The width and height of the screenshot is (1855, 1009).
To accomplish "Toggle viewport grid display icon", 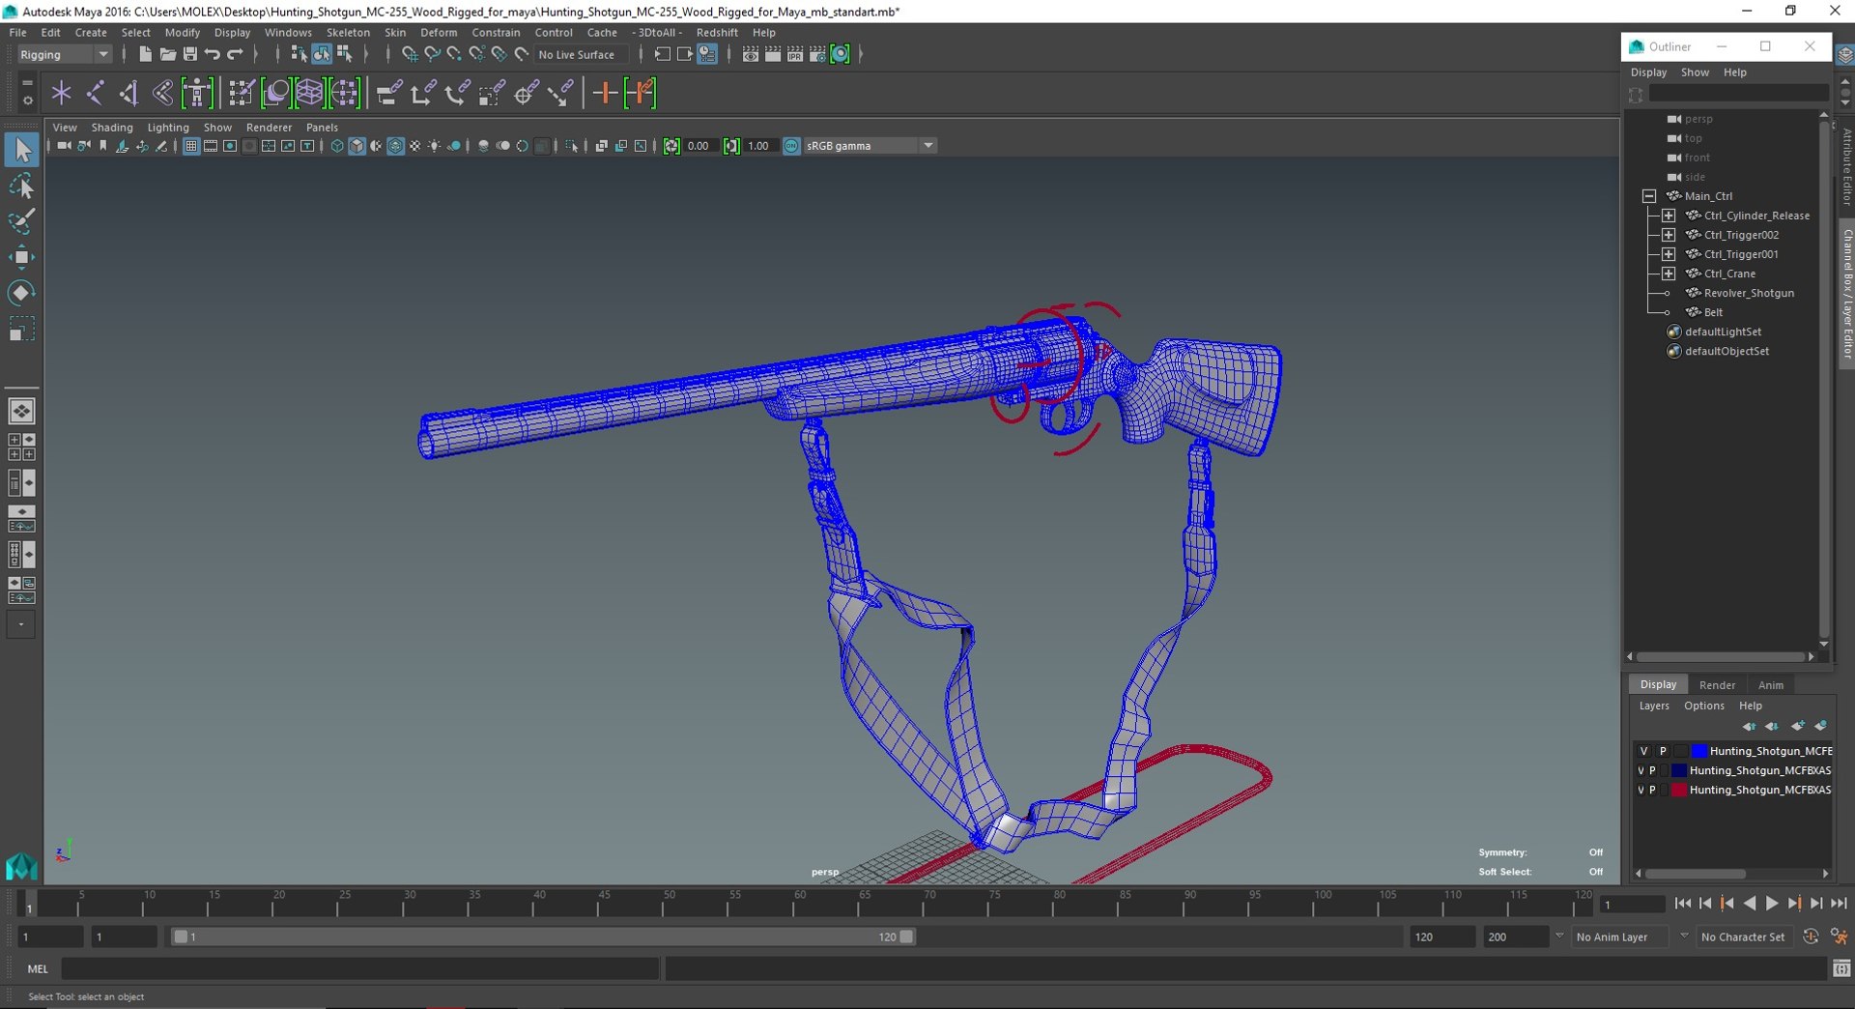I will pyautogui.click(x=191, y=146).
